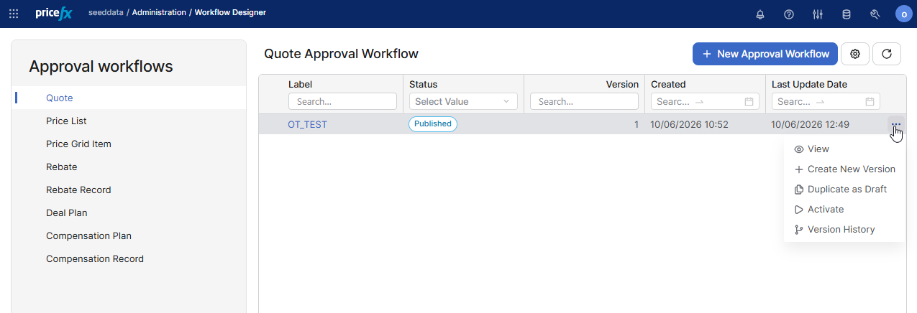
Task: Click the New Approval Workflow button
Action: [x=765, y=54]
